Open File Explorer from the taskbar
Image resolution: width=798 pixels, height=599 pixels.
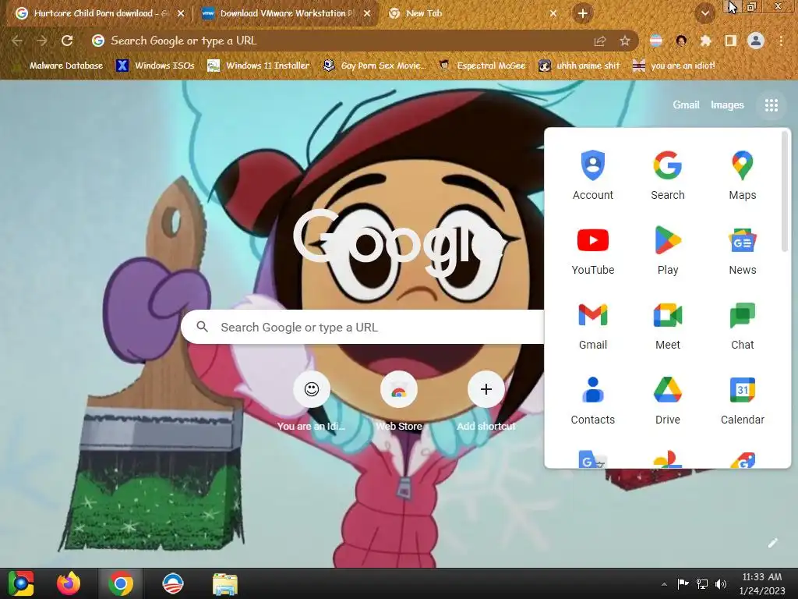225,583
